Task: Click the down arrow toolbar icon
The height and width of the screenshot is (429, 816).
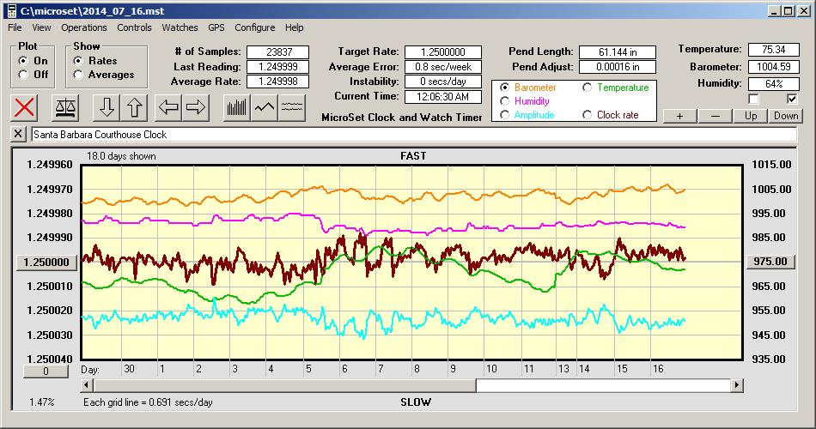Action: click(107, 107)
